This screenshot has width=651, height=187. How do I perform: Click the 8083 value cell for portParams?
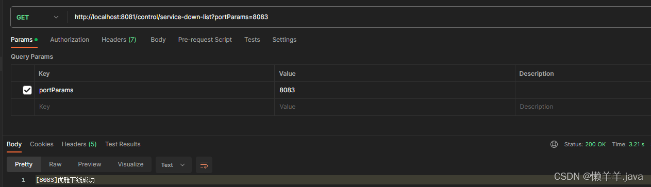click(394, 90)
